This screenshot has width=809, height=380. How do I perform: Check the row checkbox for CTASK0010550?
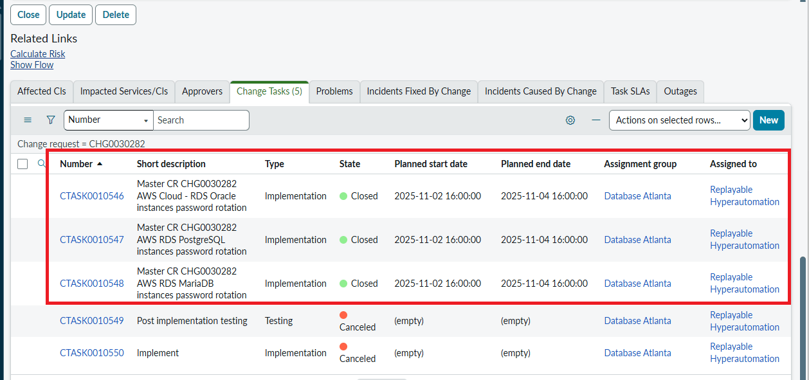(x=23, y=352)
